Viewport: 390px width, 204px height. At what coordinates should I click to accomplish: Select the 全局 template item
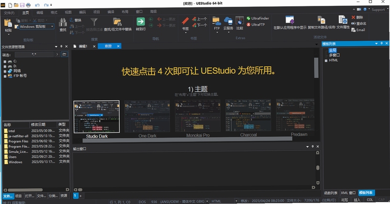click(332, 50)
